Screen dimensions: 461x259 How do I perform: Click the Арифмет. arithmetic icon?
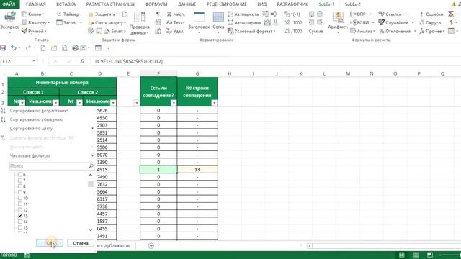pyautogui.click(x=338, y=17)
